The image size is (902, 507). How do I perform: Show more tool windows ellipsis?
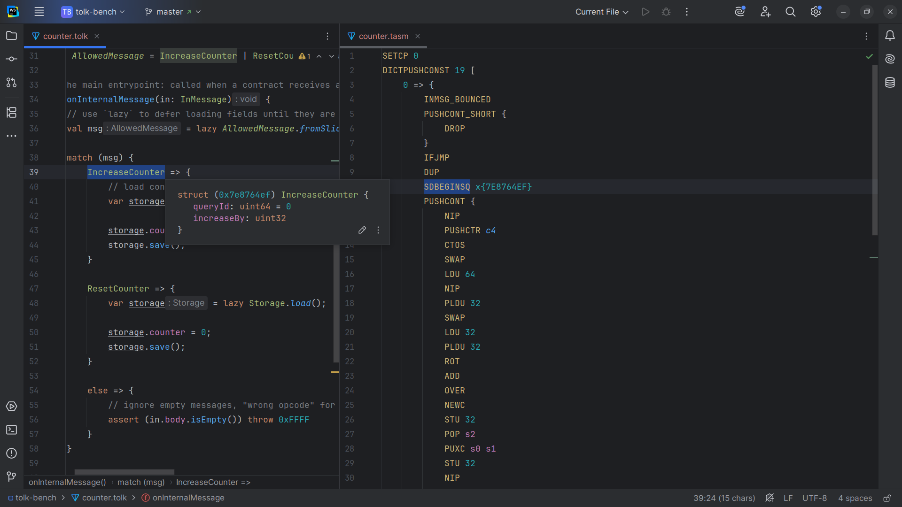(x=12, y=136)
